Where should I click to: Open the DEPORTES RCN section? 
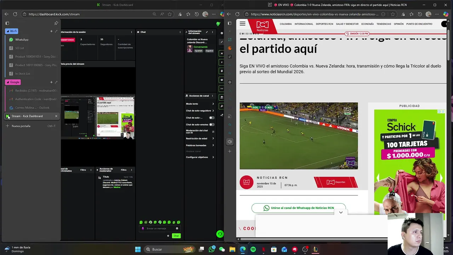tap(325, 24)
